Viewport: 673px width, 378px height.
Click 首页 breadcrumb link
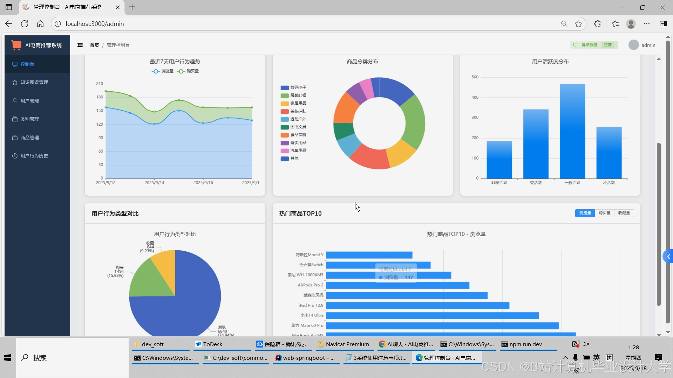pos(94,45)
